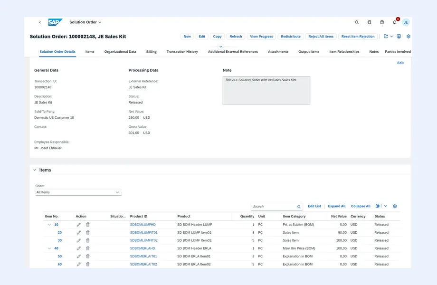The height and width of the screenshot is (285, 437).
Task: Click the Note text area
Action: [x=266, y=90]
